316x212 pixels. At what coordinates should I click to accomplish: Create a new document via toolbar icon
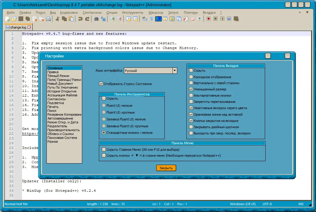point(7,19)
